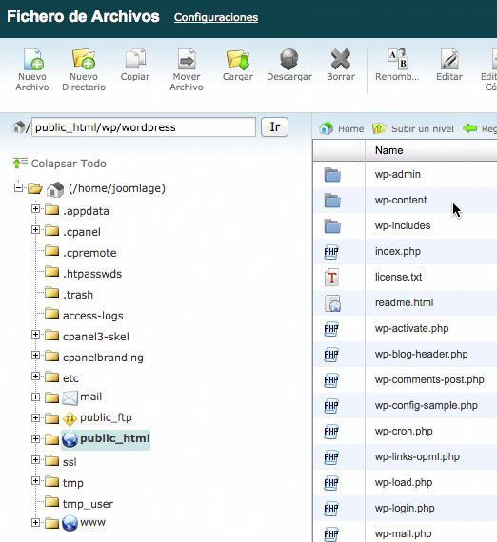
Task: Click the Home navigation button
Action: pyautogui.click(x=342, y=128)
